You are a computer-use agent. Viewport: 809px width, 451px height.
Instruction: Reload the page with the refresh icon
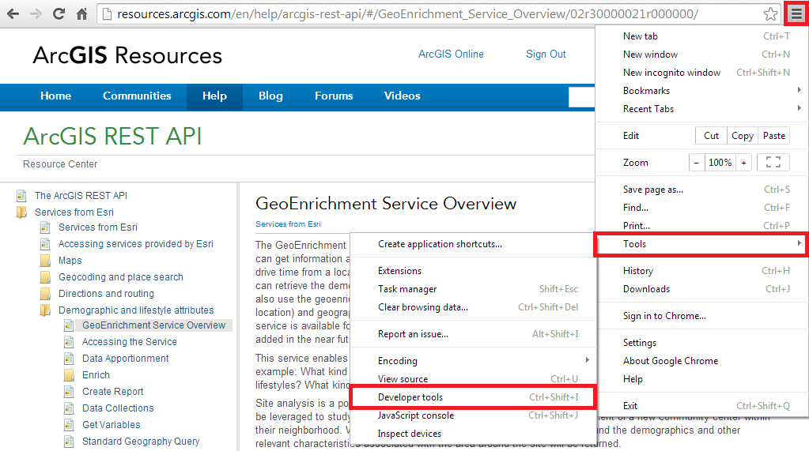[x=59, y=14]
